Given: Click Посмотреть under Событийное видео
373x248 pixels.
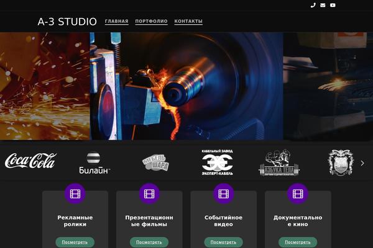Looking at the screenshot, I should coord(223,242).
